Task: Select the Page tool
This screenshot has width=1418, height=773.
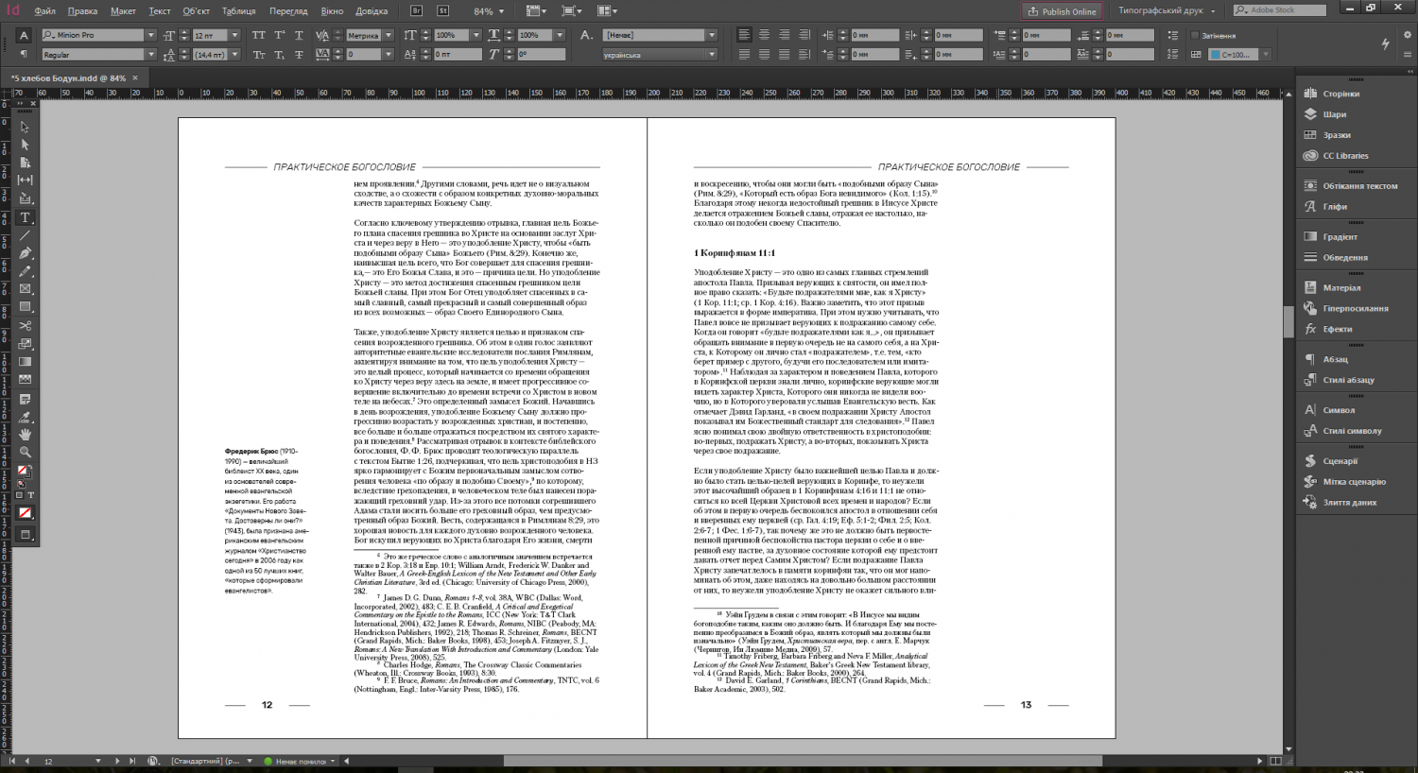Action: click(25, 163)
